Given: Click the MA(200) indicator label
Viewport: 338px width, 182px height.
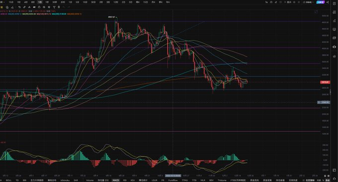Looking at the screenshot, I should click(59, 14).
